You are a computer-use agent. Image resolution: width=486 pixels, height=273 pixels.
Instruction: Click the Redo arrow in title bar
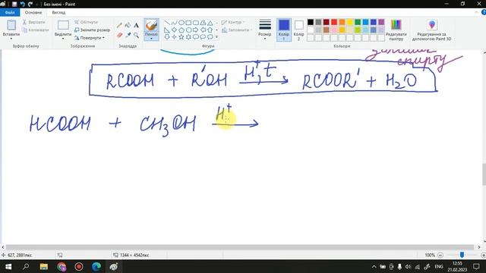pos(30,4)
